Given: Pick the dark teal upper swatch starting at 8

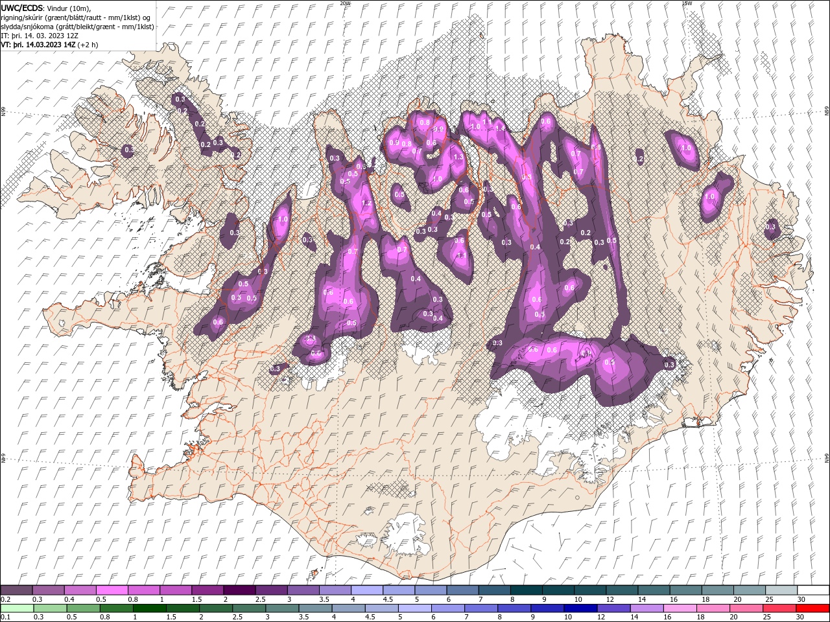Looking at the screenshot, I should [x=527, y=590].
